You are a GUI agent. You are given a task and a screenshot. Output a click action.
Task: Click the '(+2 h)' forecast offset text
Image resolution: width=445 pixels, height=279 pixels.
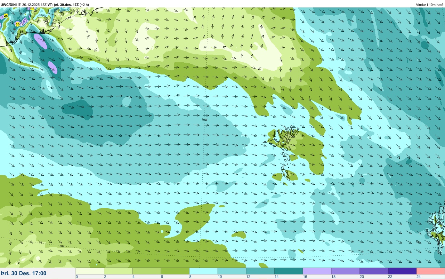coord(84,5)
